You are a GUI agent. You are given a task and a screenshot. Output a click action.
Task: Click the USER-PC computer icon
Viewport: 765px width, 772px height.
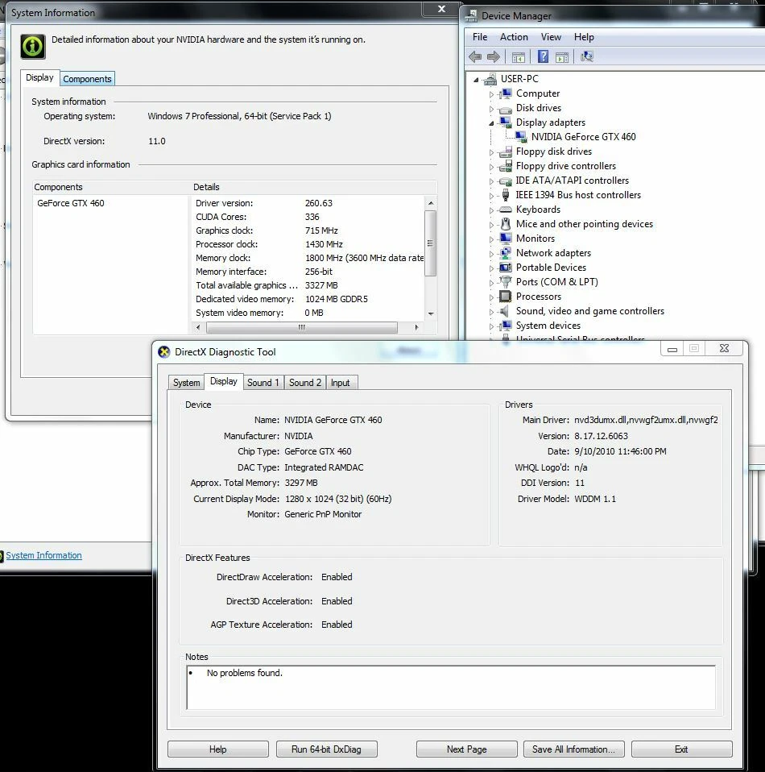pyautogui.click(x=490, y=78)
